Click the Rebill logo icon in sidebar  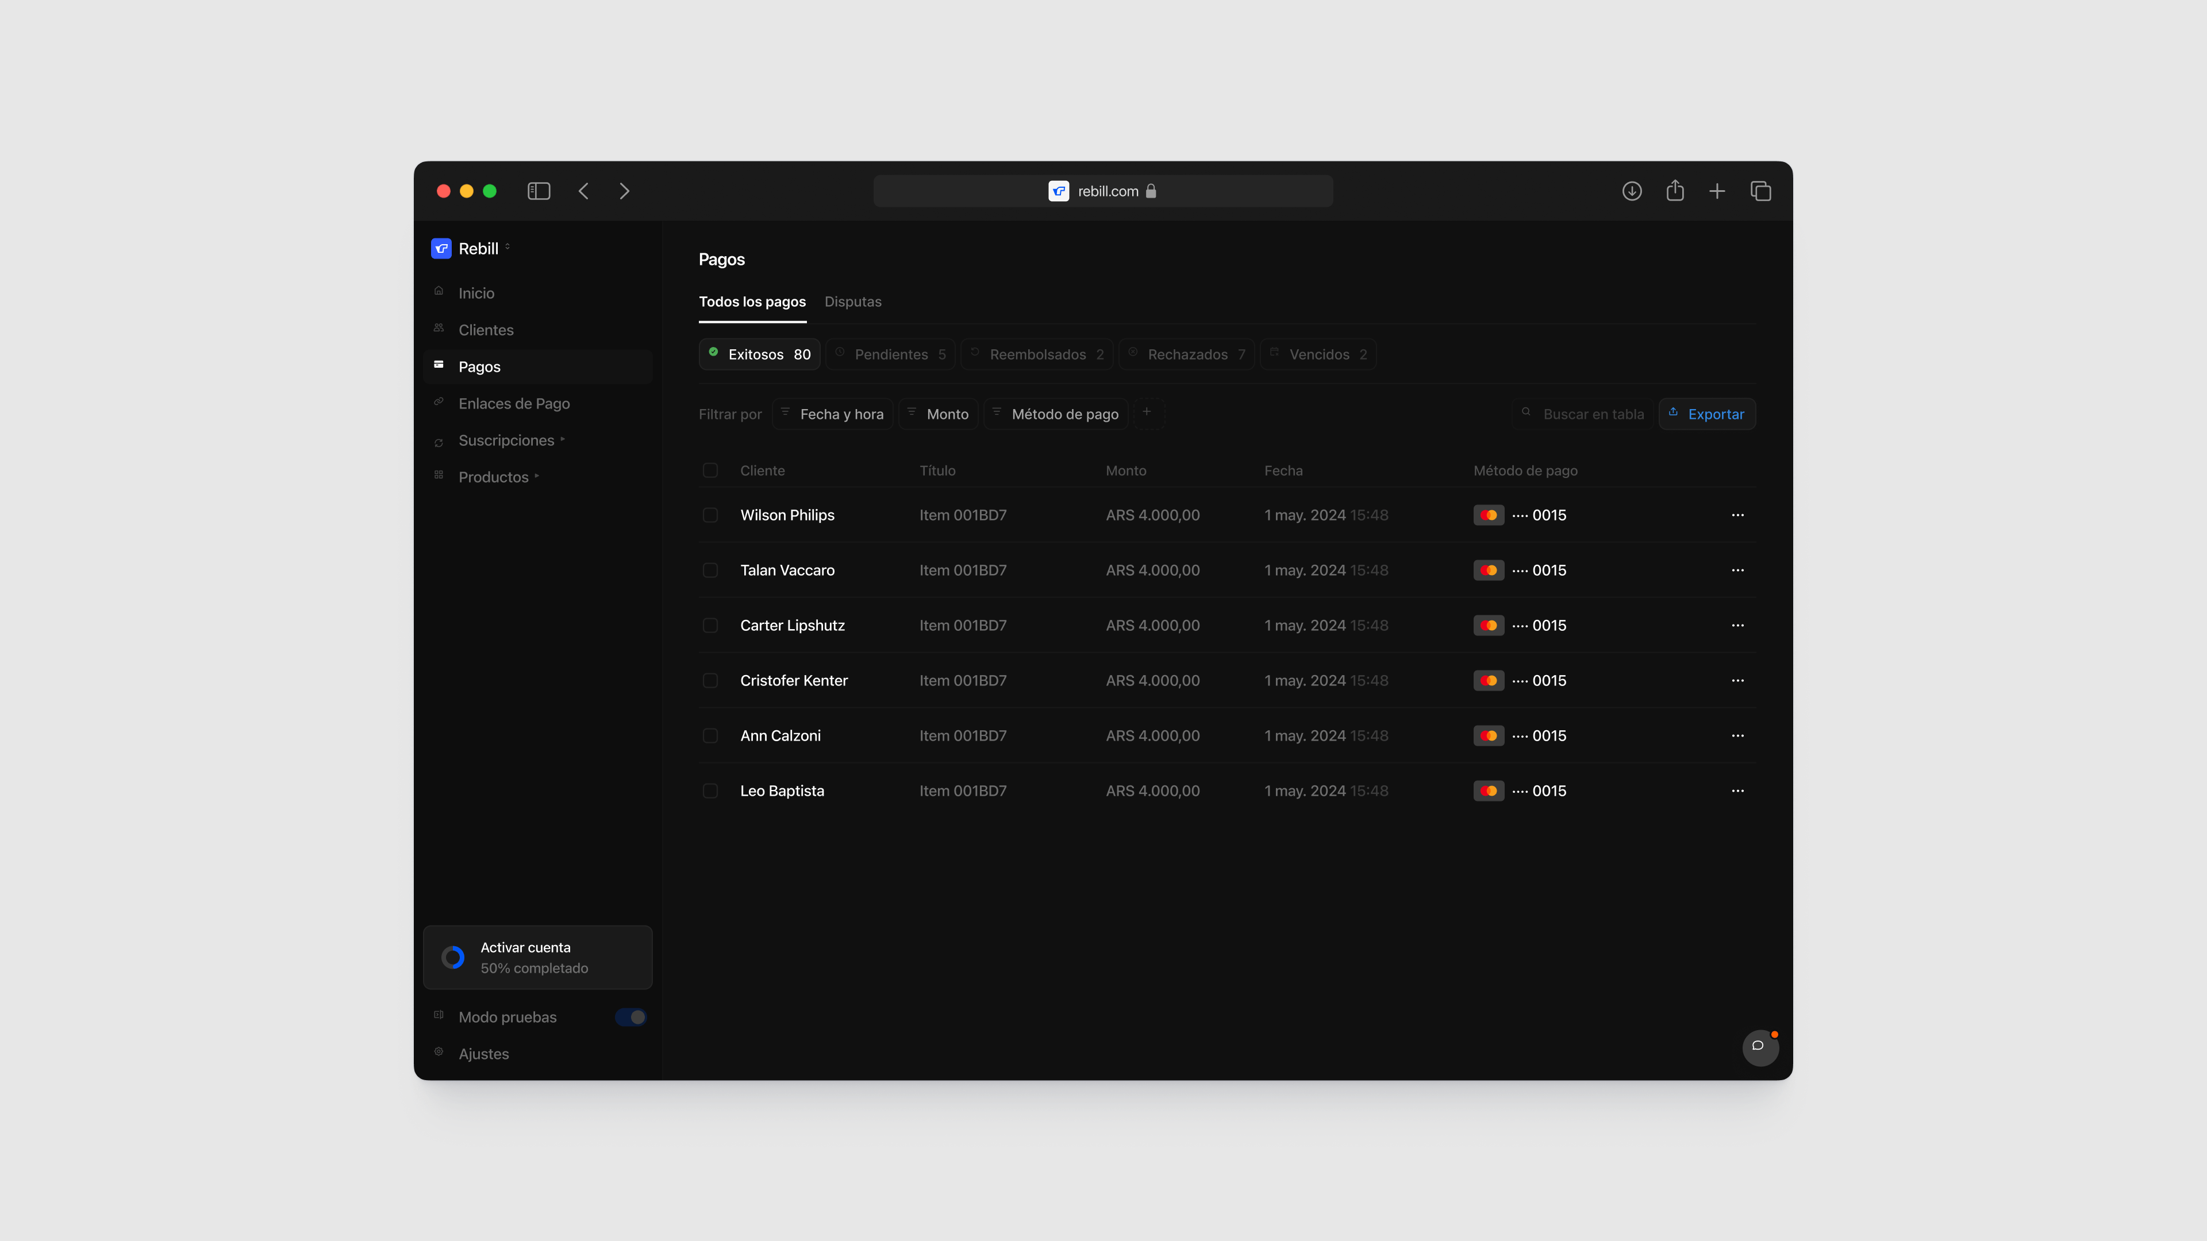click(441, 248)
